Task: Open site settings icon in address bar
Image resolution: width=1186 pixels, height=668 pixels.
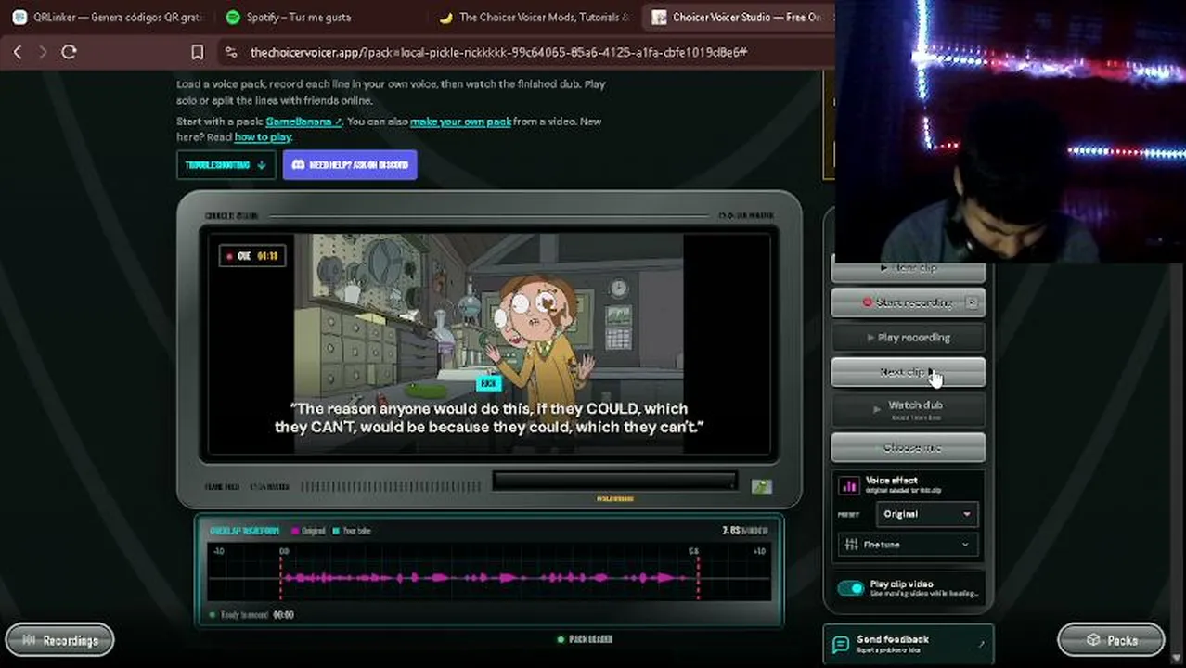Action: point(230,52)
